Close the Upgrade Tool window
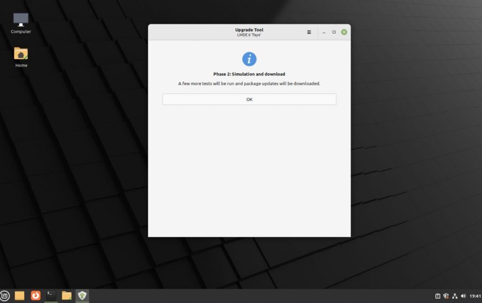 344,32
